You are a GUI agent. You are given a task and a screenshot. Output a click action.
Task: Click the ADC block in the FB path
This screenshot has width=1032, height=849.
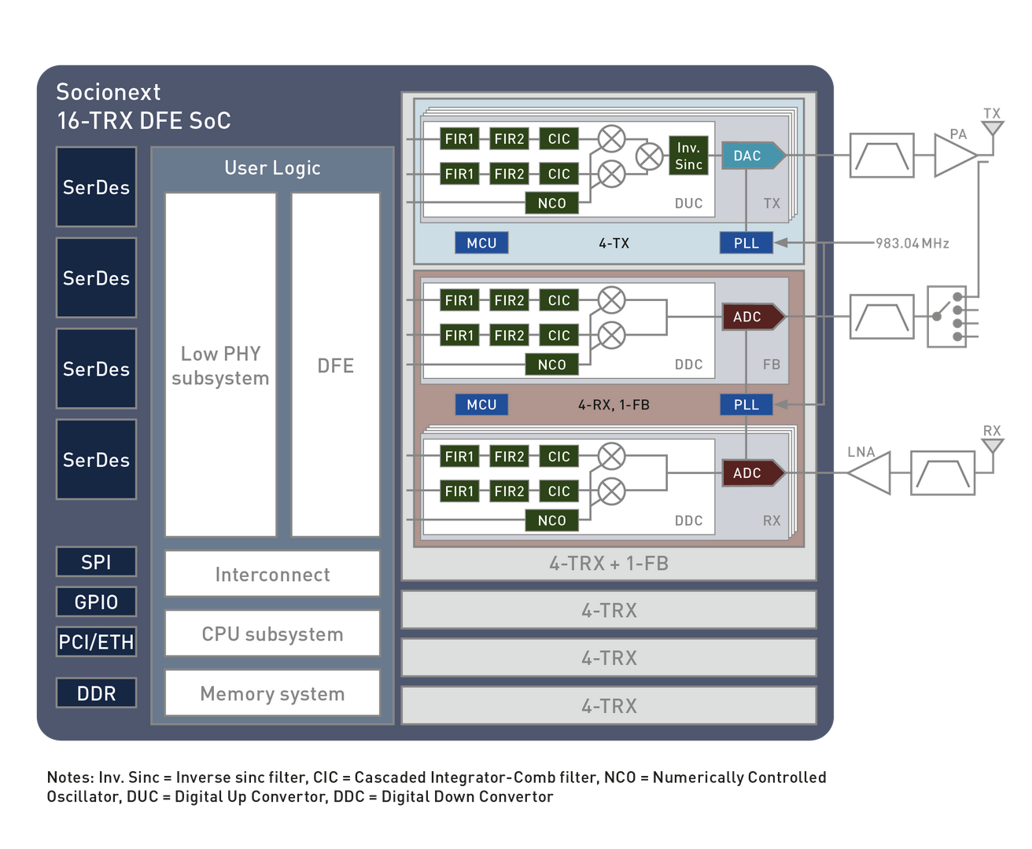coord(746,317)
